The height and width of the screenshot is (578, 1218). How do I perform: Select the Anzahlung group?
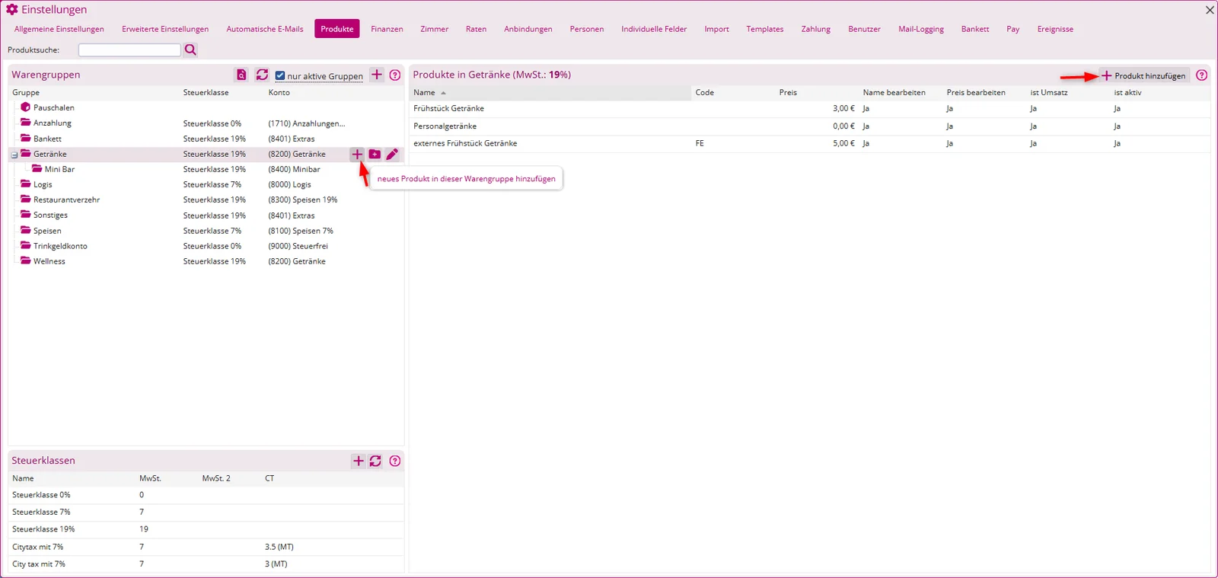point(206,123)
